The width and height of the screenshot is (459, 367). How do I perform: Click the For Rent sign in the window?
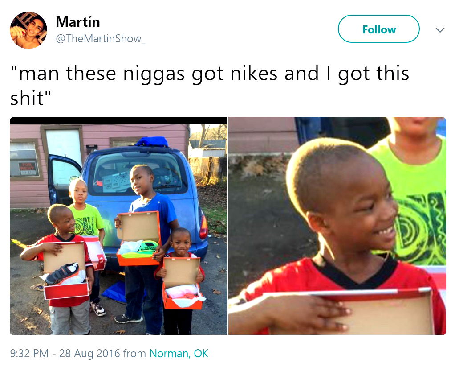pyautogui.click(x=28, y=168)
